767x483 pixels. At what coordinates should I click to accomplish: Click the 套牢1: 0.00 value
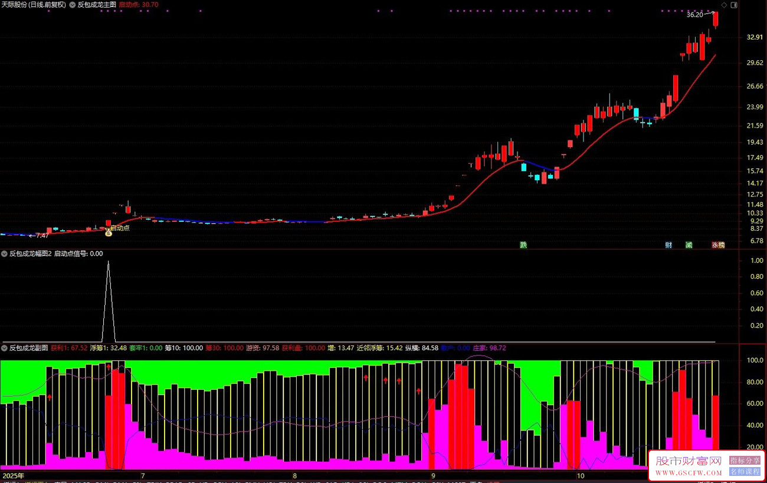146,348
